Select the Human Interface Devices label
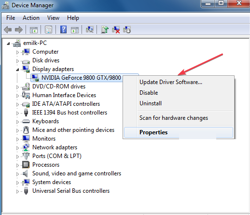The image size is (250, 215). tap(64, 95)
